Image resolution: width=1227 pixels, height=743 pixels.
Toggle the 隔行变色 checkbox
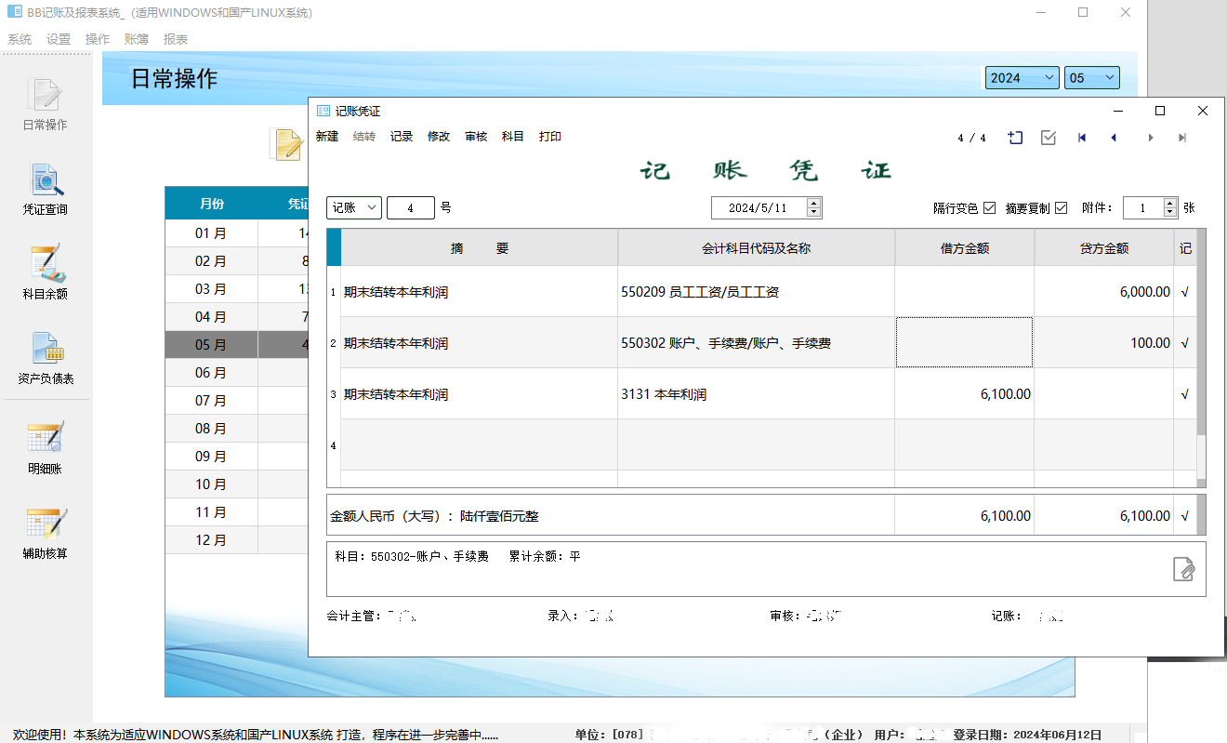pos(989,207)
